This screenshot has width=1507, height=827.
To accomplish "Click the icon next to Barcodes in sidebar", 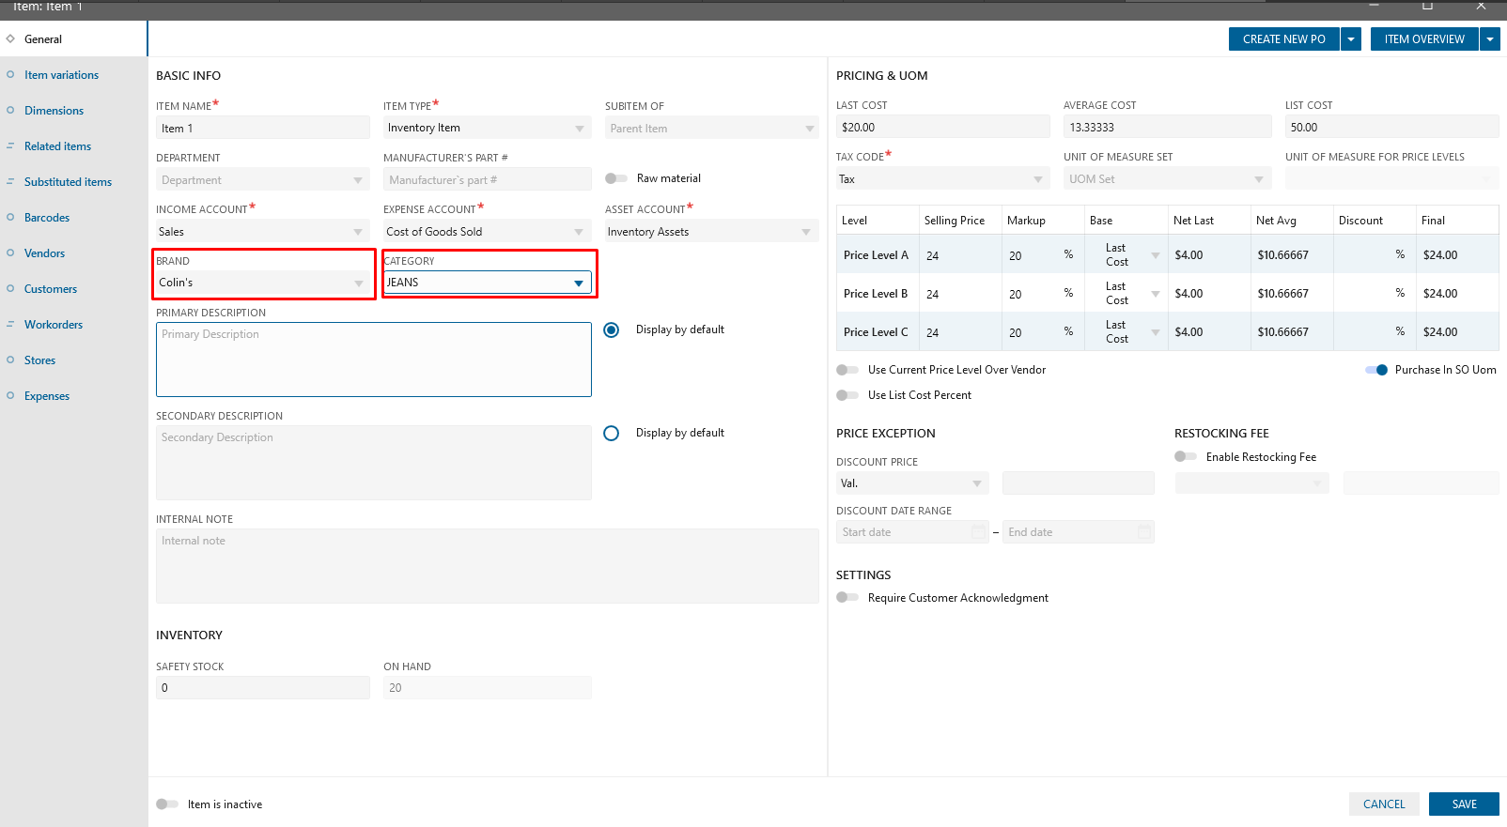I will [10, 218].
